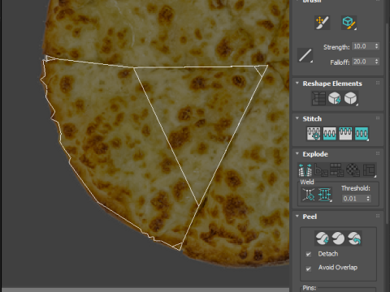Click the Falloff value field
390x292 pixels.
click(362, 62)
